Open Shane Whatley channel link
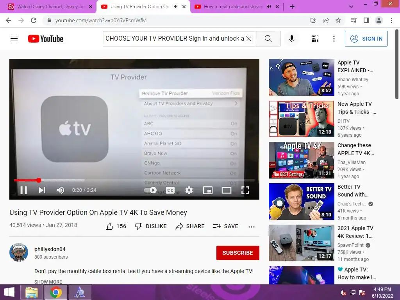The image size is (400, 300). click(x=353, y=80)
